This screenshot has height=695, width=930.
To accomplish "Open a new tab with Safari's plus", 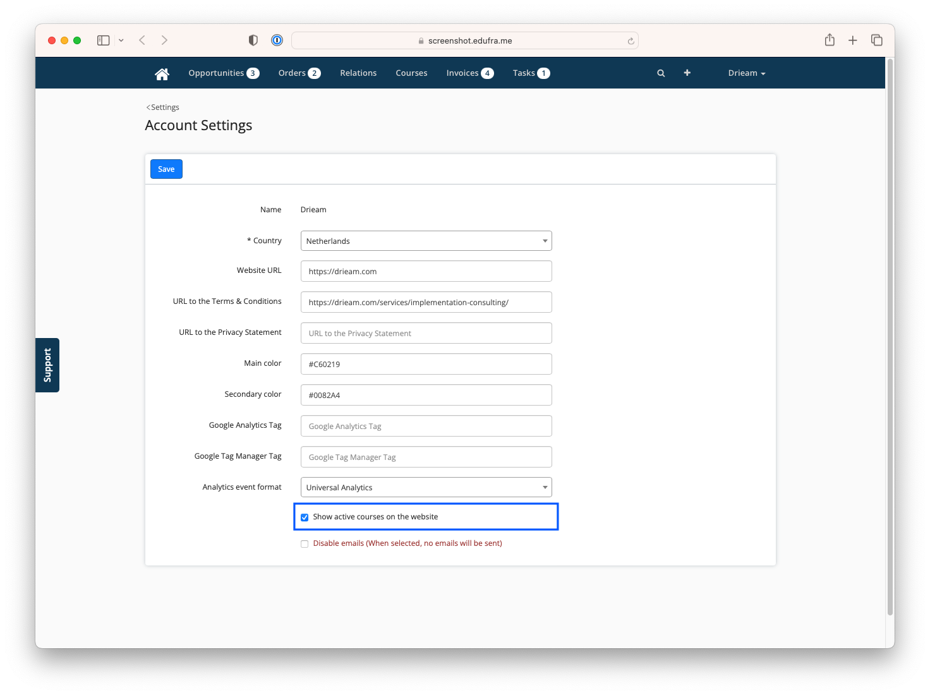I will pos(853,40).
